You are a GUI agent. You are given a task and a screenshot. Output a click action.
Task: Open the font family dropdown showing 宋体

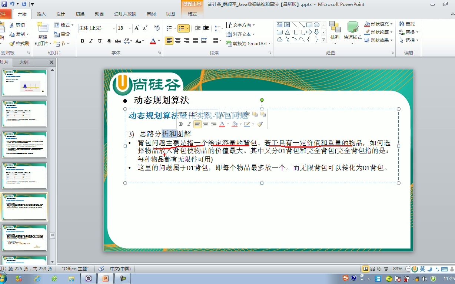point(114,28)
